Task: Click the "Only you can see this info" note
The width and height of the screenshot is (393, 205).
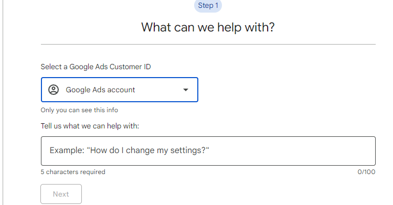Action: (79, 110)
